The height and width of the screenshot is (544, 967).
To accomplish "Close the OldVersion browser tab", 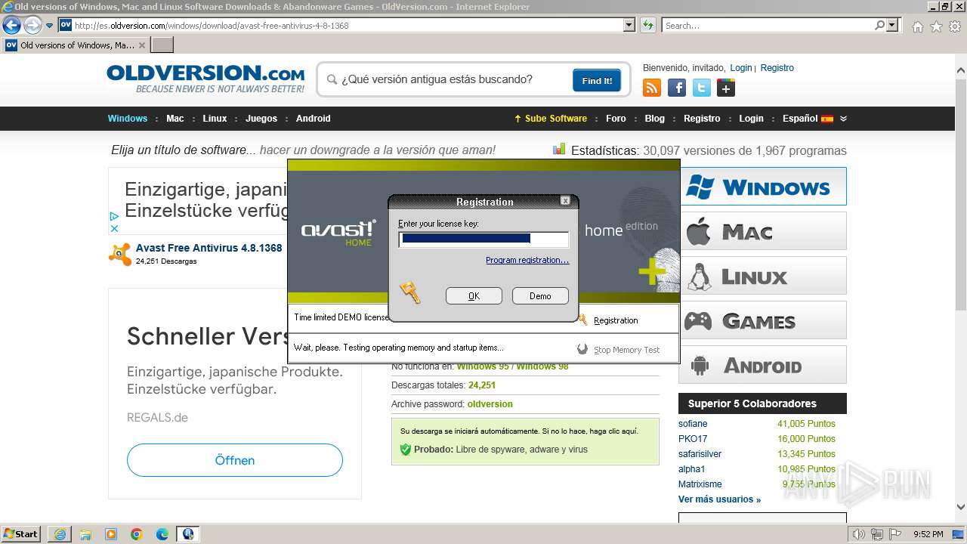I will click(x=142, y=45).
